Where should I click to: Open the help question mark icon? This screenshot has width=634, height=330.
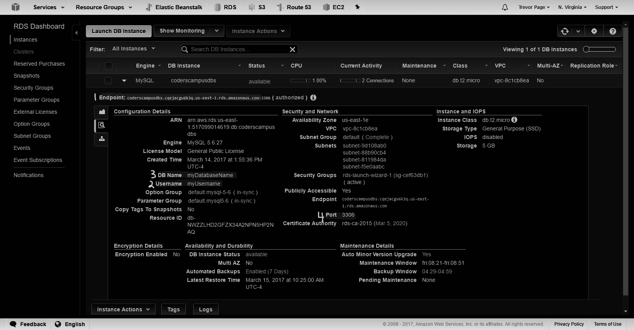point(613,31)
